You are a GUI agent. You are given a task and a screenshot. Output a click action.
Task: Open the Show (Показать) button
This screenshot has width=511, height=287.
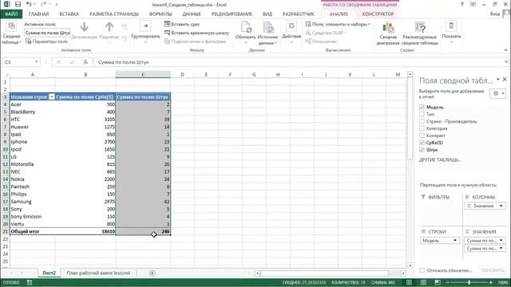pos(451,32)
